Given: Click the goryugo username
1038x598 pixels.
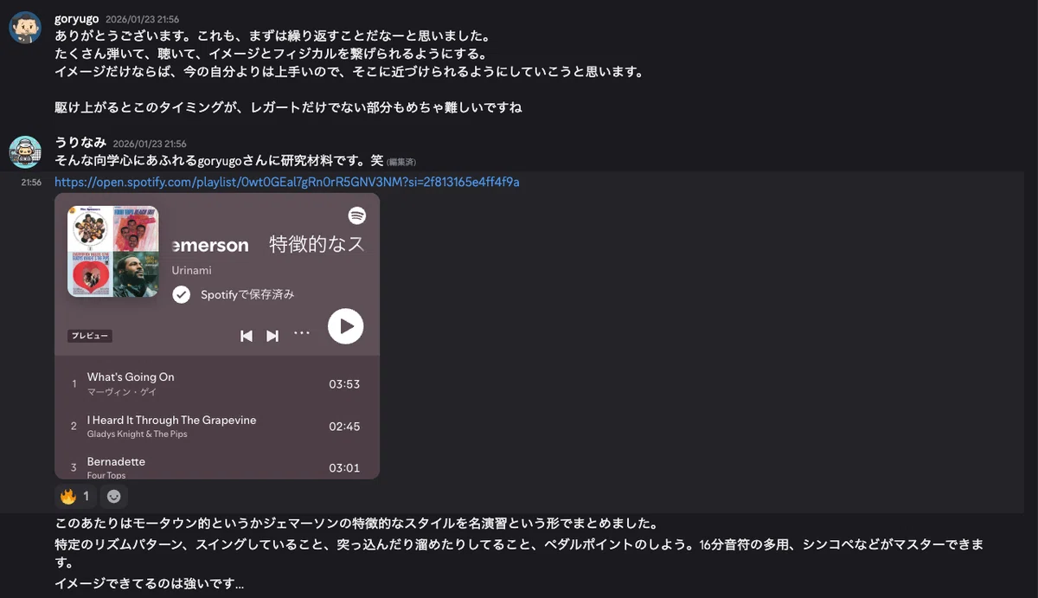Looking at the screenshot, I should pyautogui.click(x=77, y=18).
